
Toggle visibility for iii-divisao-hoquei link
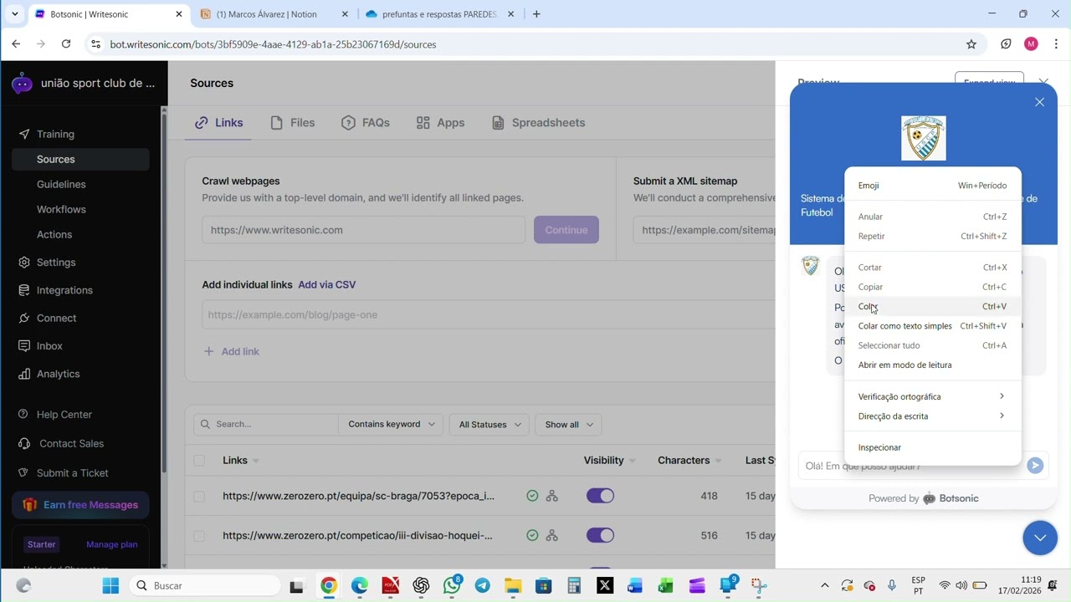click(x=600, y=535)
